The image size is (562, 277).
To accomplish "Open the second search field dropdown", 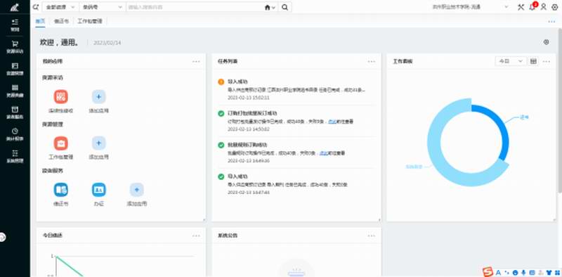I will pos(103,7).
